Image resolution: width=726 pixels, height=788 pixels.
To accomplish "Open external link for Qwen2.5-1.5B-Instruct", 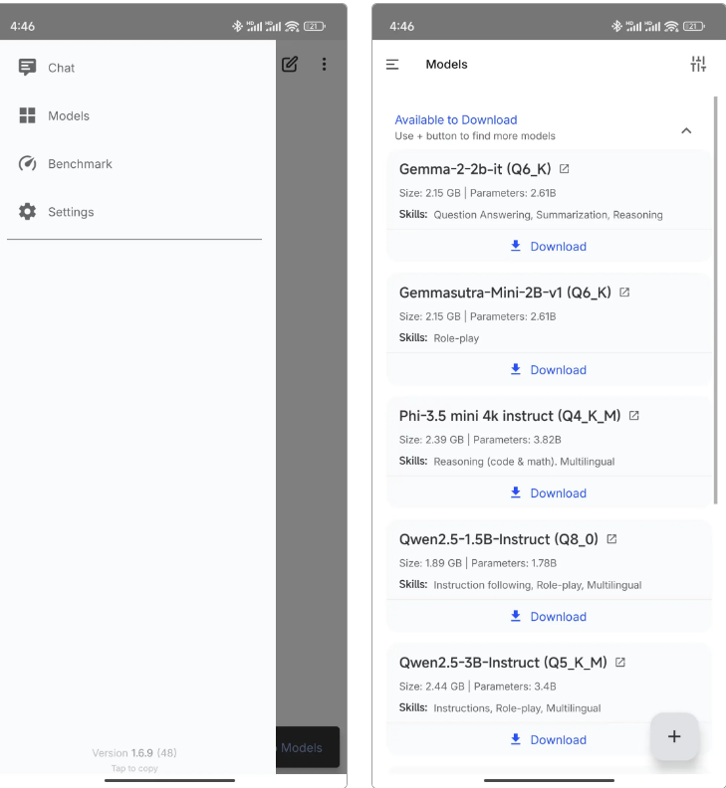I will [611, 539].
